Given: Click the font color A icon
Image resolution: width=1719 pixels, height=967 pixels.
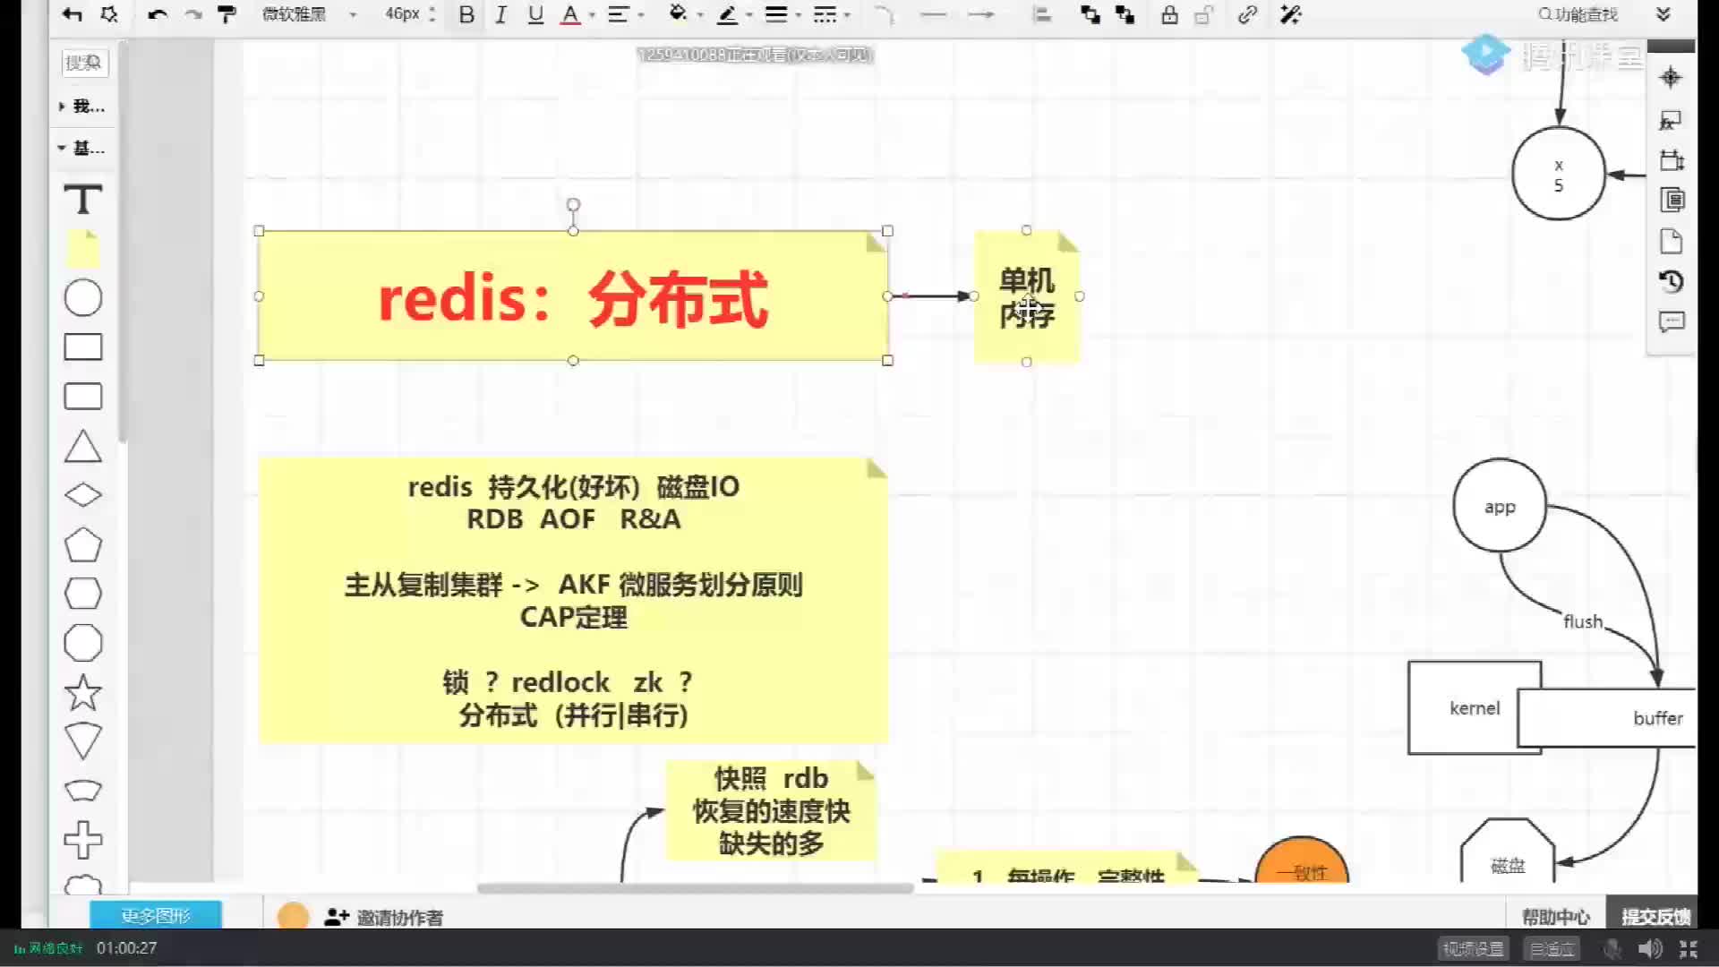Looking at the screenshot, I should 569,14.
